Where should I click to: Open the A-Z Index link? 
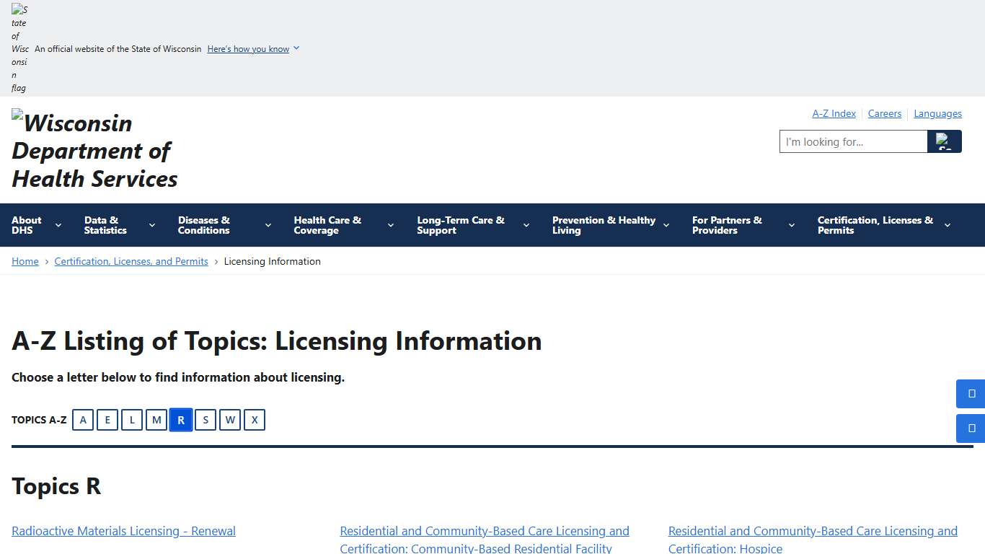click(x=834, y=113)
